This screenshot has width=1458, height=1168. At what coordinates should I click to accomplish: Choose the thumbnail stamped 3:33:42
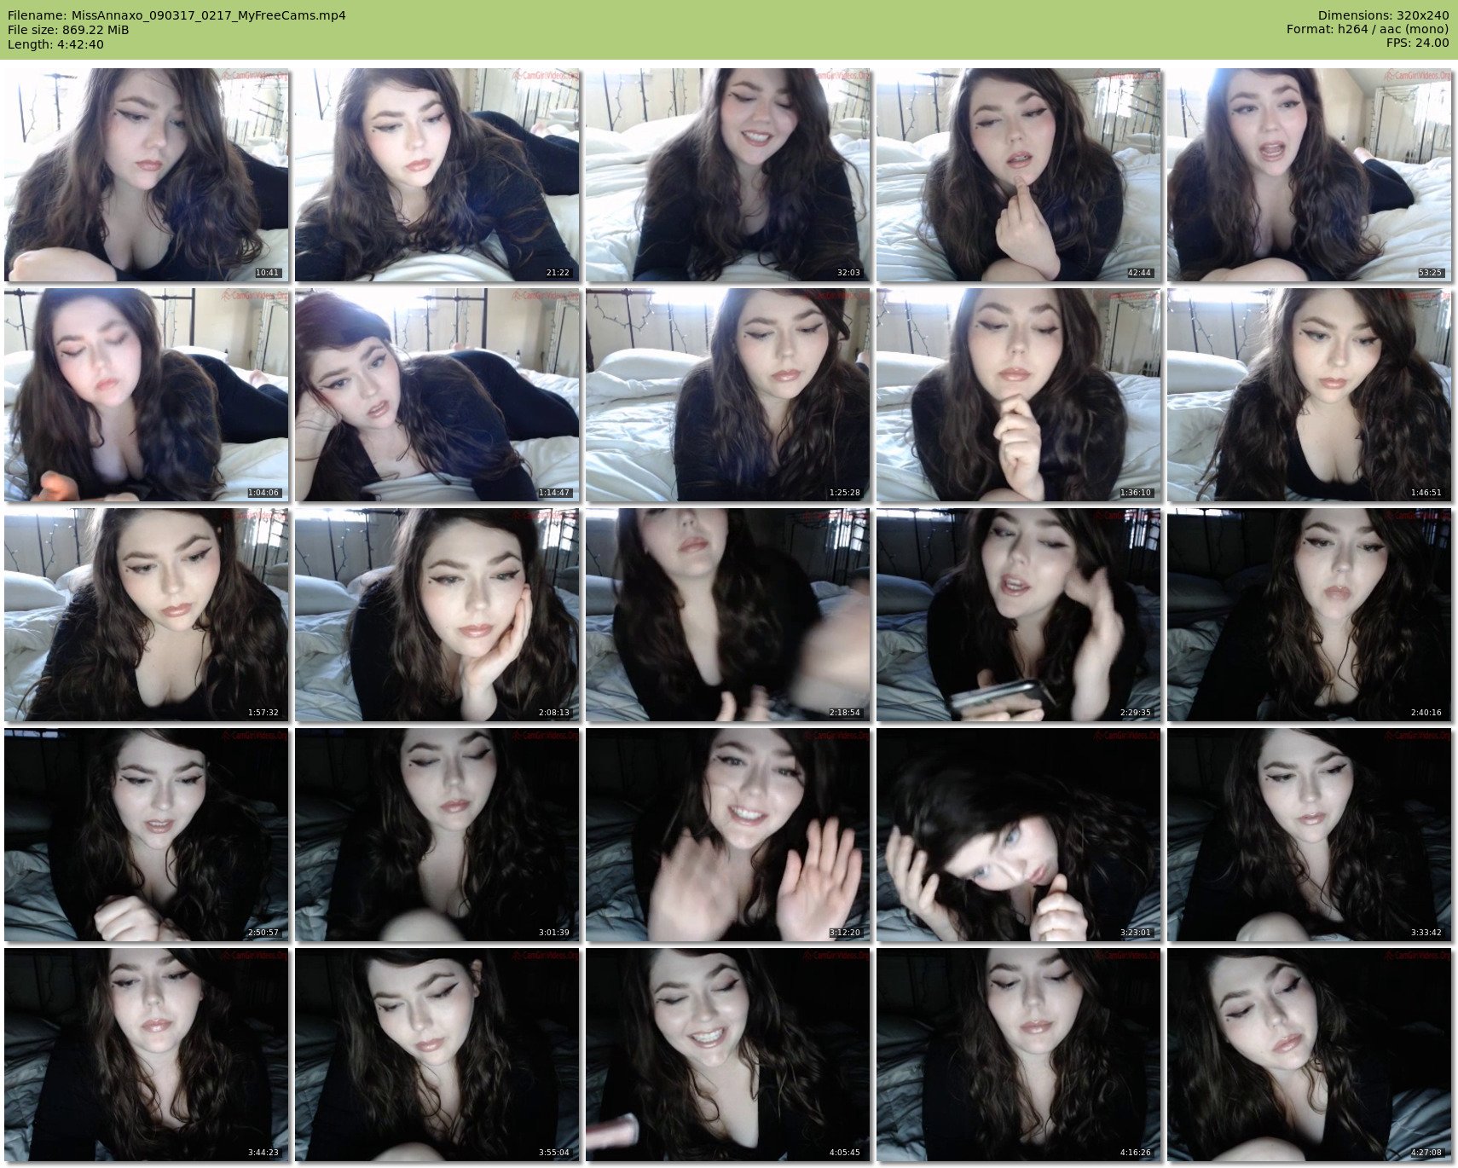click(x=1309, y=835)
